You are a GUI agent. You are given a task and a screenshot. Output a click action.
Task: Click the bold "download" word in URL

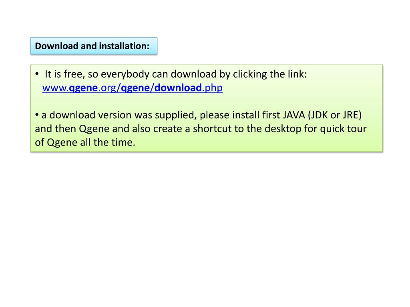[x=178, y=88]
